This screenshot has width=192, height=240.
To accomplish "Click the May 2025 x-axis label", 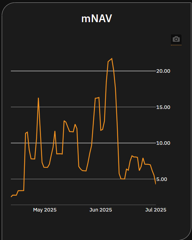I will point(45,210).
